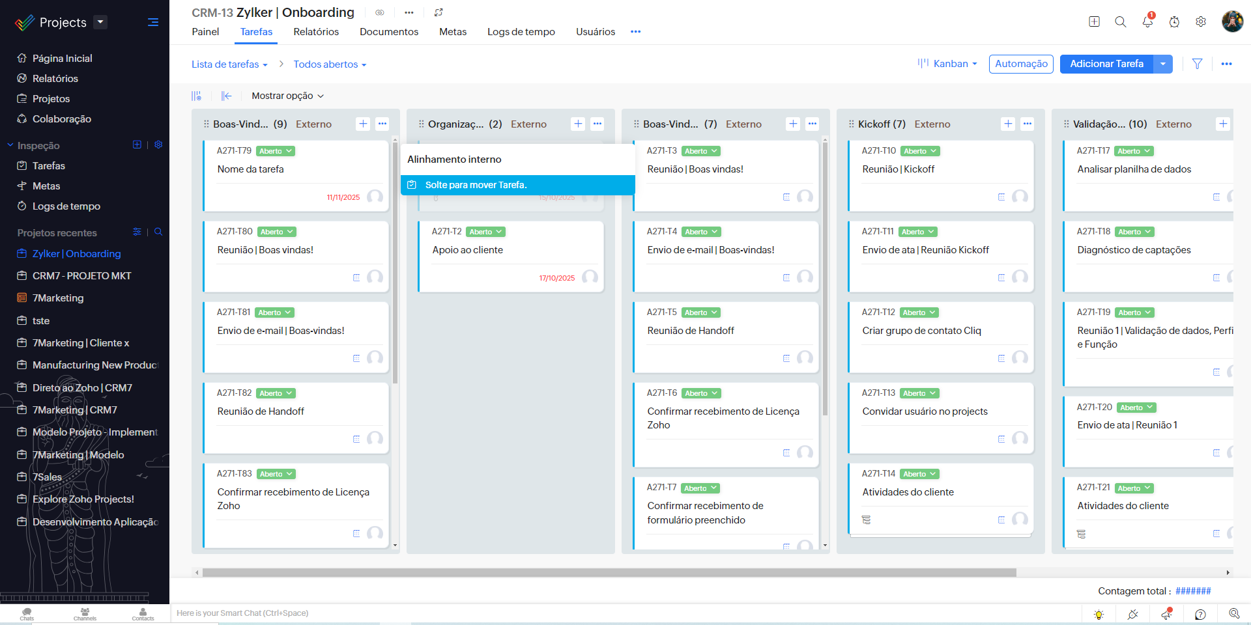The height and width of the screenshot is (625, 1251).
Task: Open the timer clock icon
Action: (x=1174, y=21)
